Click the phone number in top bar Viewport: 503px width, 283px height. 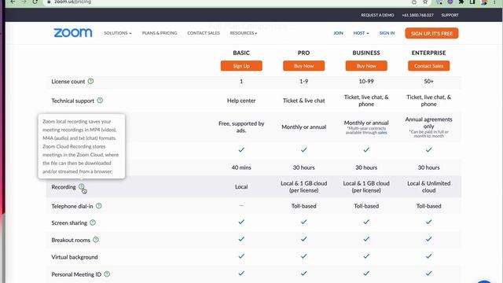point(417,15)
